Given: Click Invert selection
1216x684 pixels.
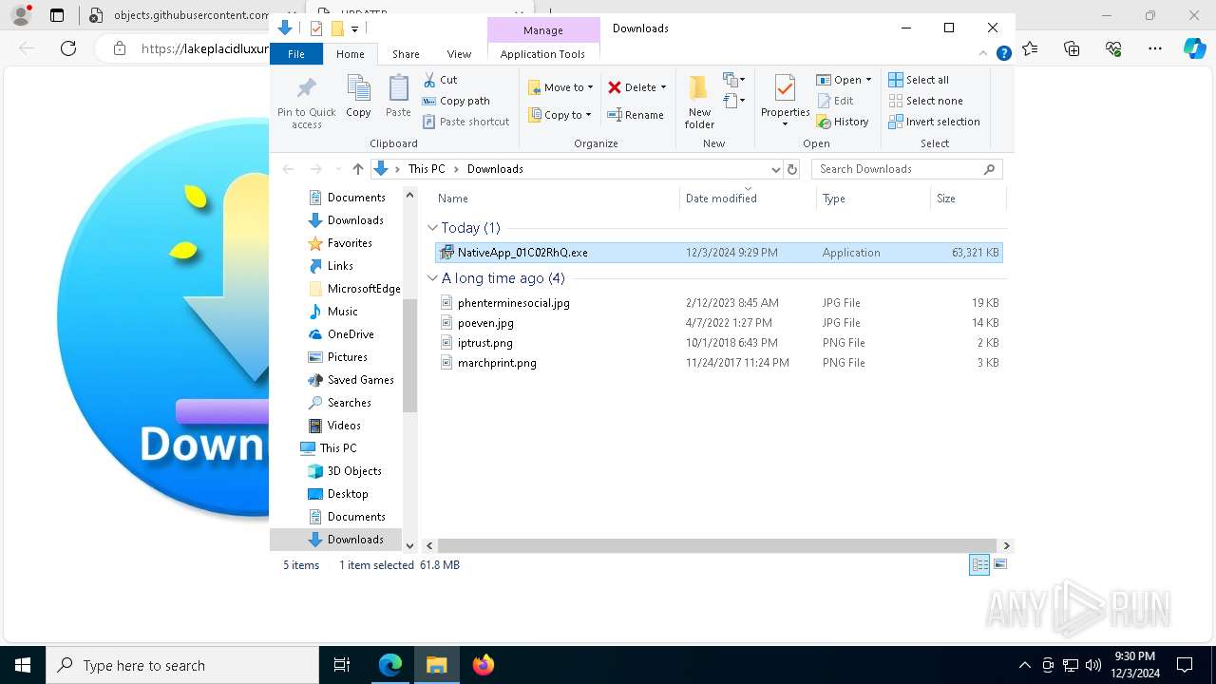Looking at the screenshot, I should click(x=934, y=122).
